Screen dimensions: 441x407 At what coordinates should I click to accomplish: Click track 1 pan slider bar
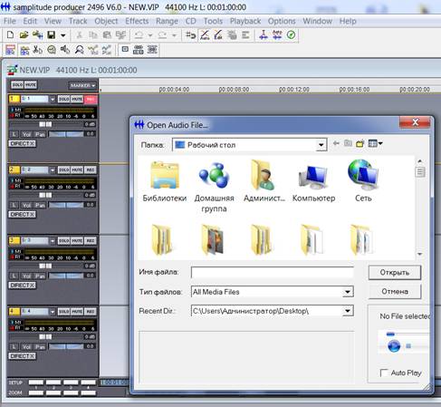click(x=66, y=134)
